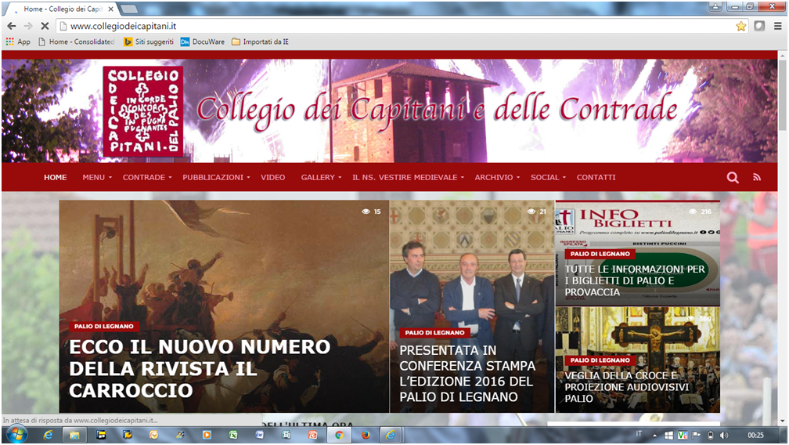The height and width of the screenshot is (445, 789).
Task: Expand the PUBBLICAZIONI dropdown
Action: (216, 177)
